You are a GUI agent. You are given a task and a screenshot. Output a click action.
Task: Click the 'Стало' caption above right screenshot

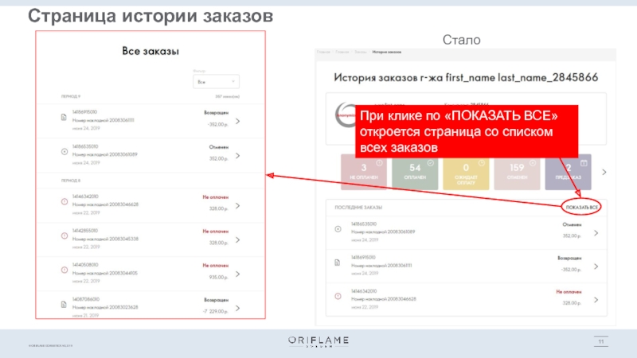461,40
